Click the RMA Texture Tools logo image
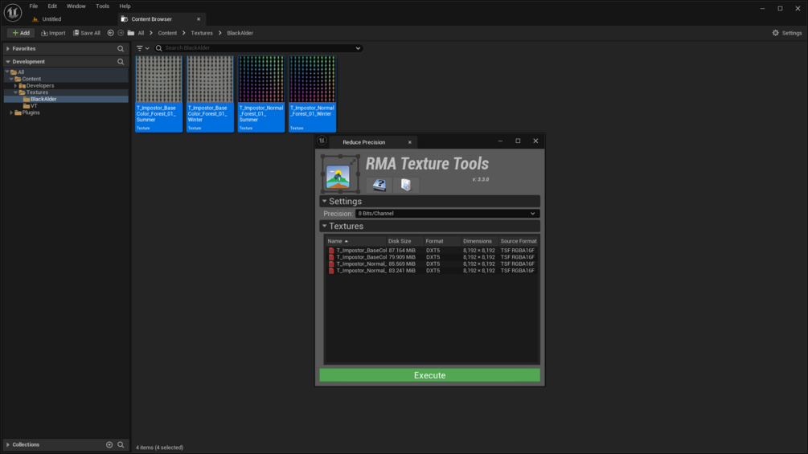Screen dimensions: 808x454 (x=340, y=174)
